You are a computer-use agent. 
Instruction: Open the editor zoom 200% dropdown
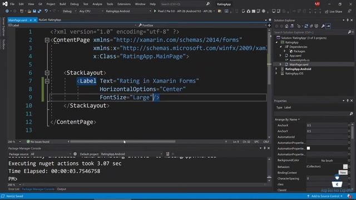pyautogui.click(x=14, y=142)
